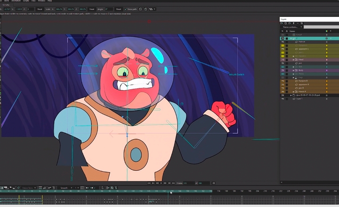Image resolution: width=339 pixels, height=207 pixels.
Task: Click the Reset button next to Angle field
Action: (x=119, y=9)
